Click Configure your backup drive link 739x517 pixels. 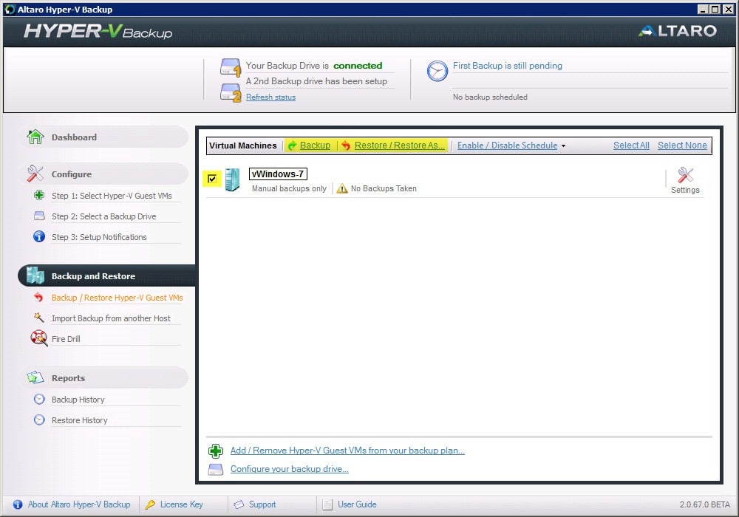click(x=290, y=469)
